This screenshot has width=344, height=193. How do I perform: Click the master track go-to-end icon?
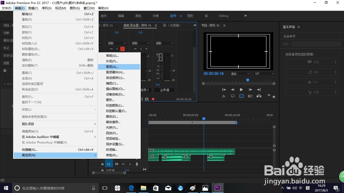144,169
